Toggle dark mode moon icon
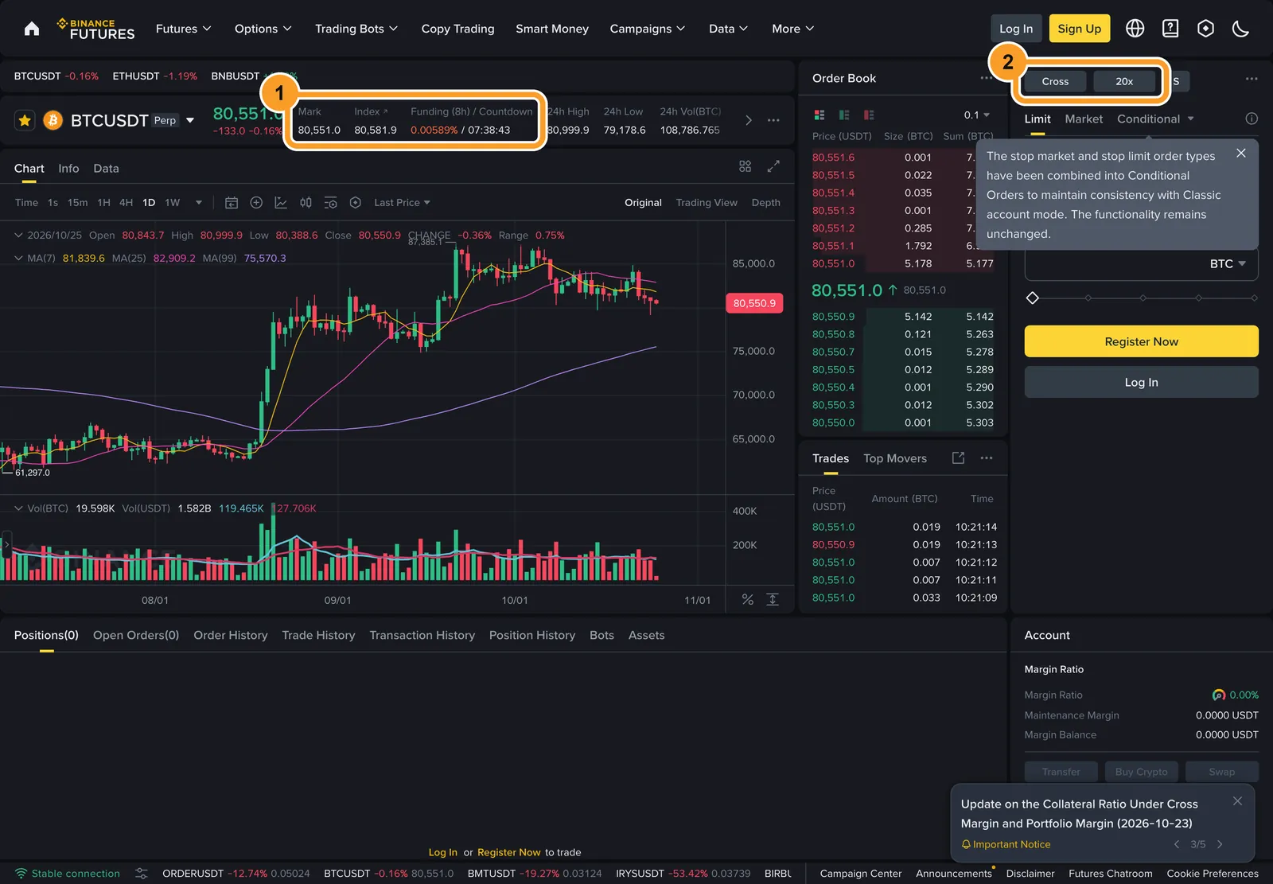1273x884 pixels. (1240, 29)
